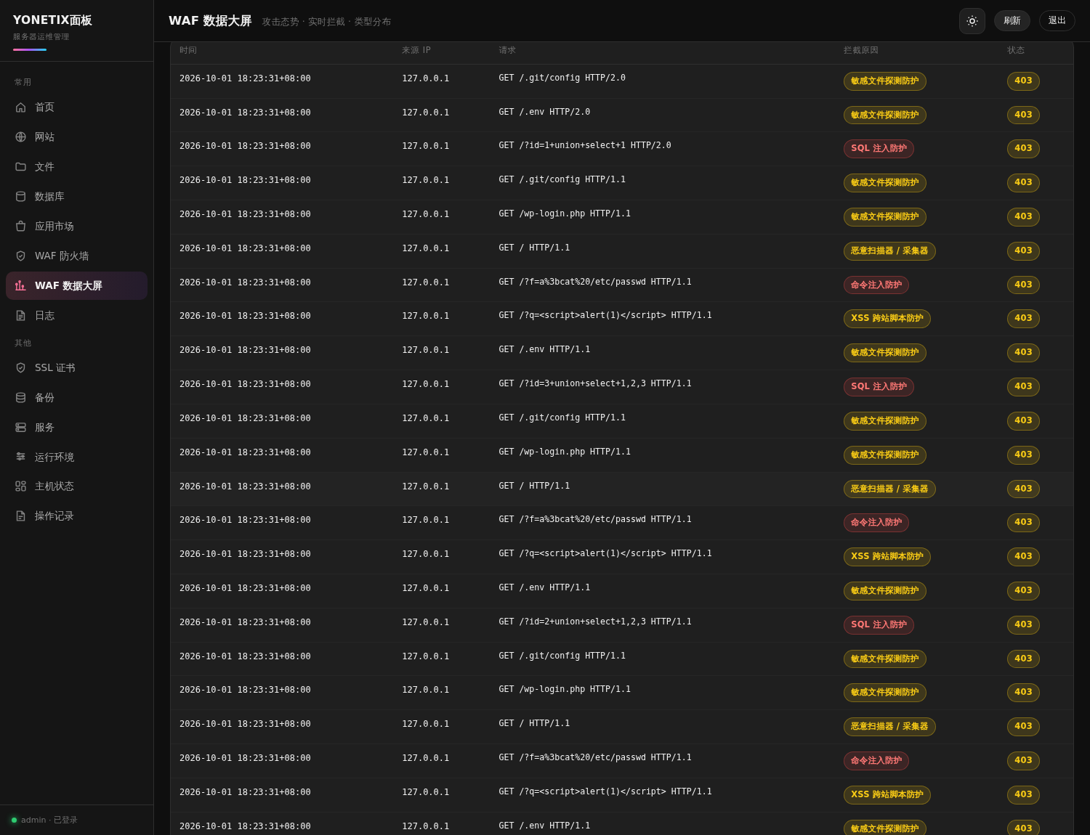Select request text GET /.env HTTP/2.0
Viewport: 1090px width, 835px height.
click(544, 113)
